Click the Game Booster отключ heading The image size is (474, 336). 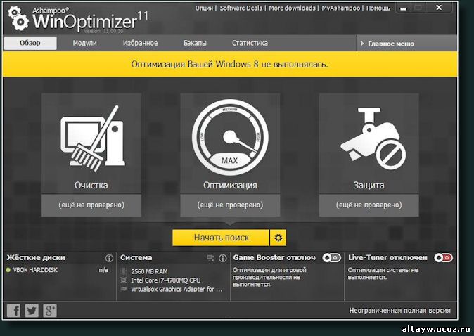coord(274,258)
